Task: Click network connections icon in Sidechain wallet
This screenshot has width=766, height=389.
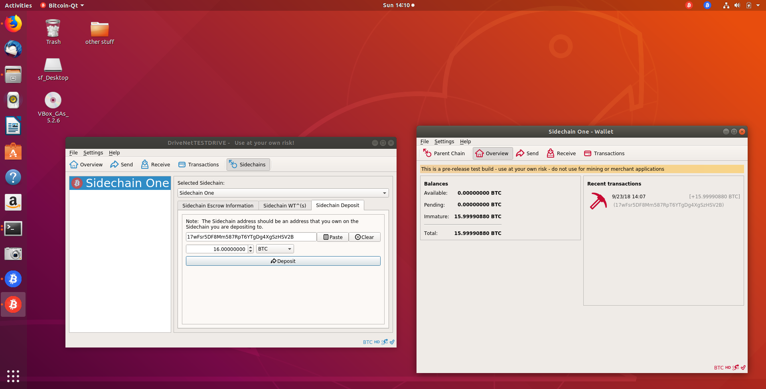Action: (736, 367)
